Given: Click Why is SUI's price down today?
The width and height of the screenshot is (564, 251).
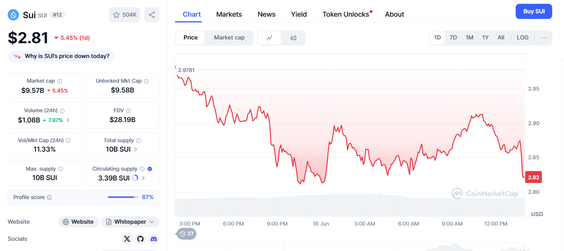Looking at the screenshot, I should 61,56.
